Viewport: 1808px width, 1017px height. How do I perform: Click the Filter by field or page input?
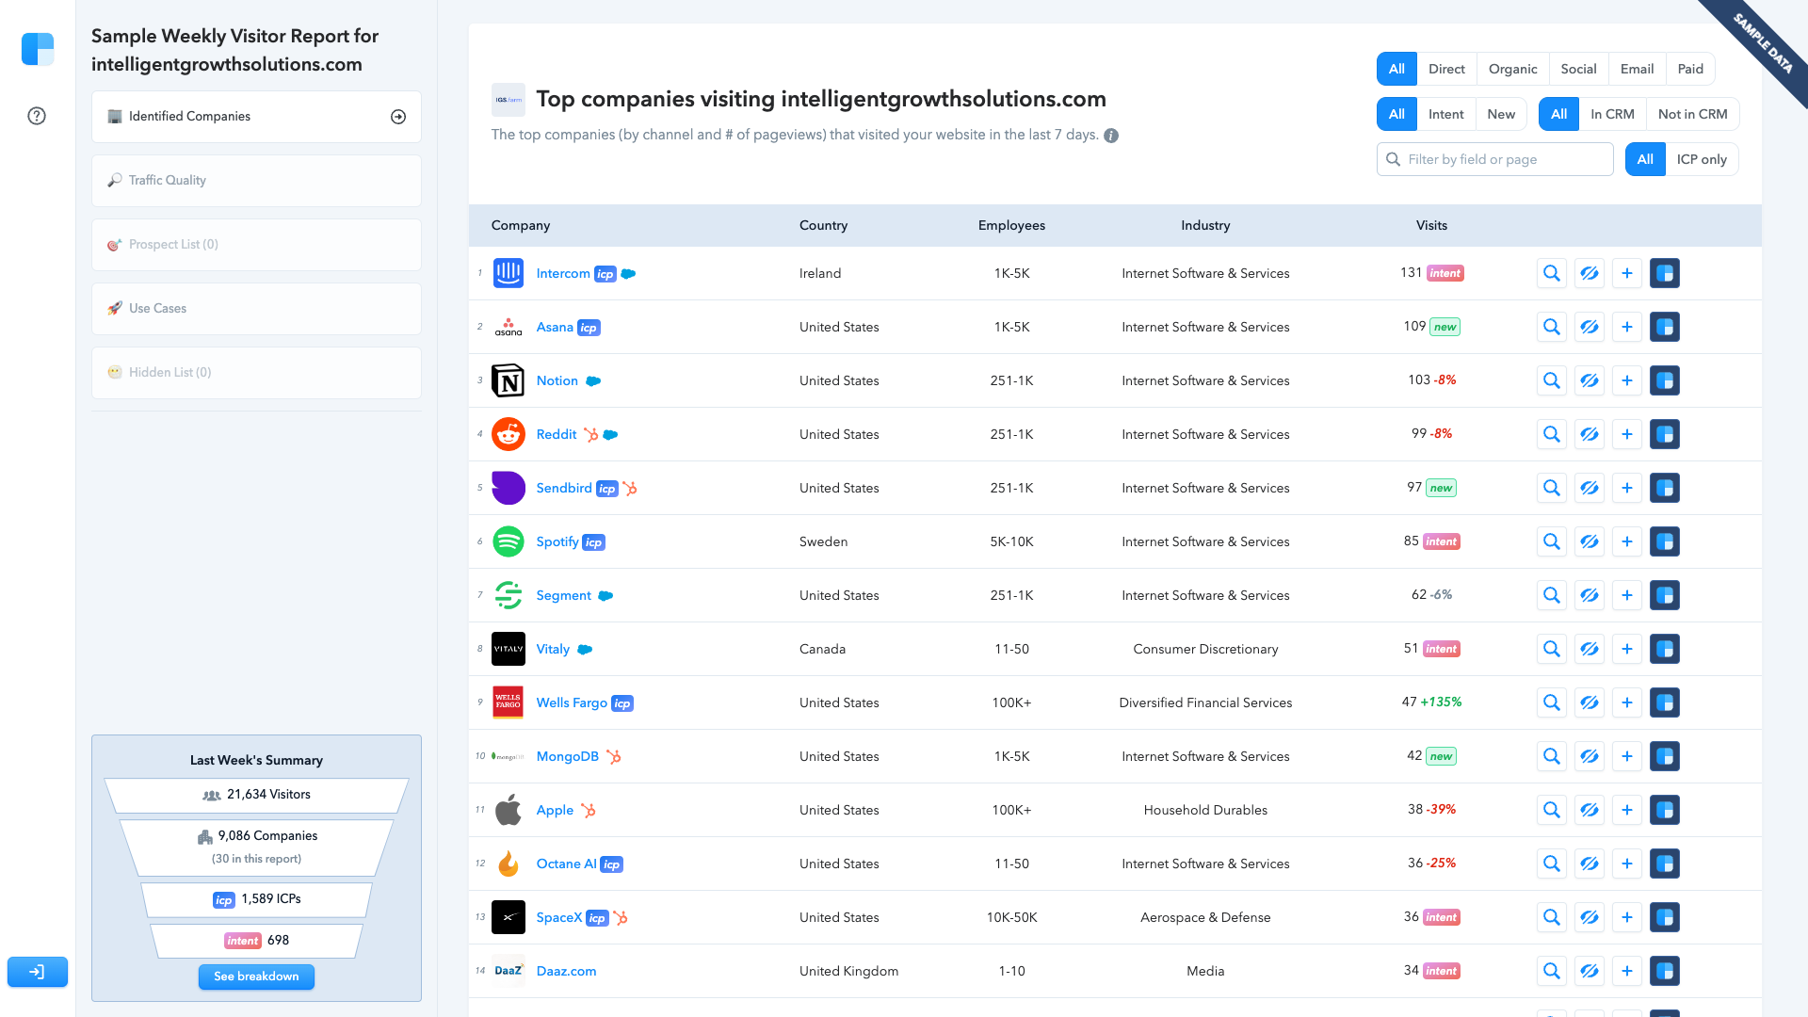click(1495, 159)
